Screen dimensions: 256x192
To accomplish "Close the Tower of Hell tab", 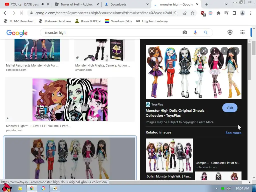I will (x=98, y=4).
